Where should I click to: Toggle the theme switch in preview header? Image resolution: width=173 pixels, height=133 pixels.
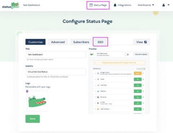coord(127,54)
